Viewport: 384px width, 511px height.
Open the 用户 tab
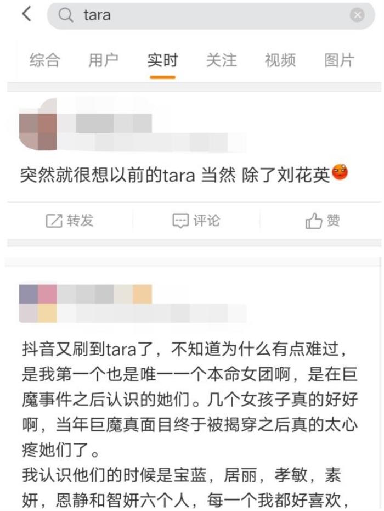[x=103, y=60]
